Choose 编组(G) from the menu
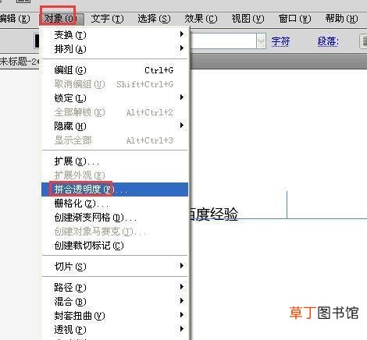367x340 pixels. coord(115,70)
